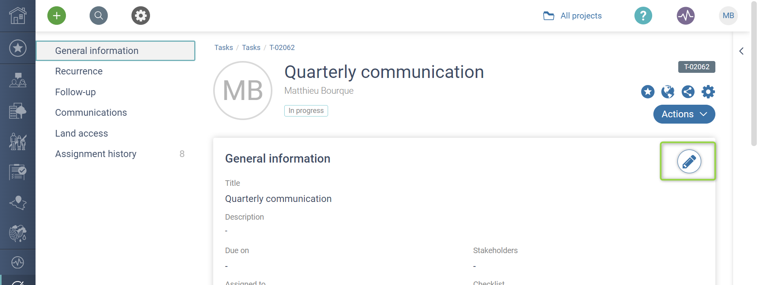This screenshot has width=758, height=285.
Task: Open the MB user avatar menu
Action: click(x=728, y=16)
